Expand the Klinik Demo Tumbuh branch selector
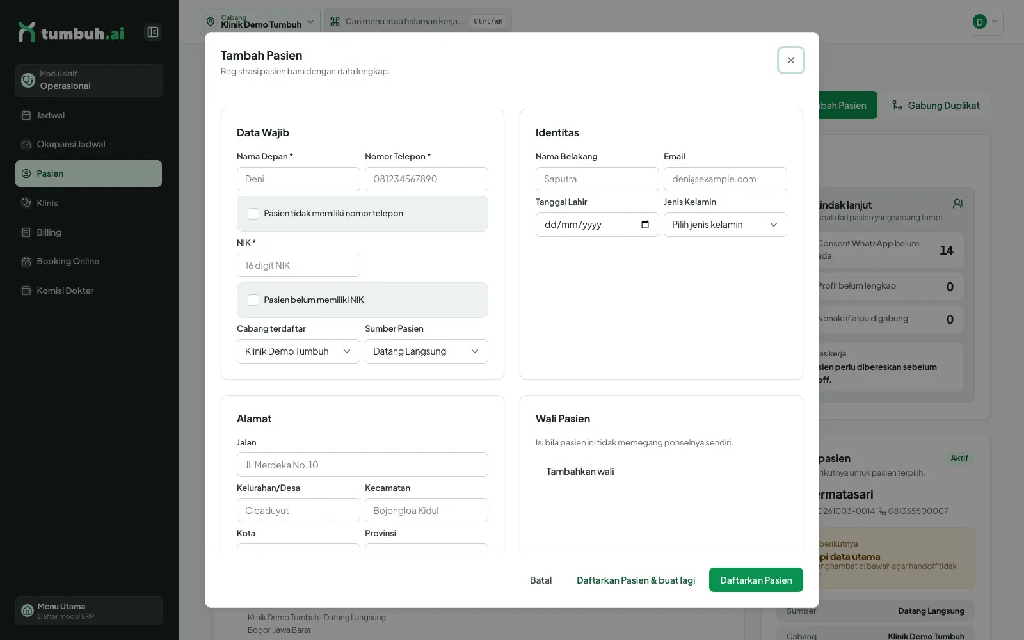Viewport: 1024px width, 640px height. (260, 22)
